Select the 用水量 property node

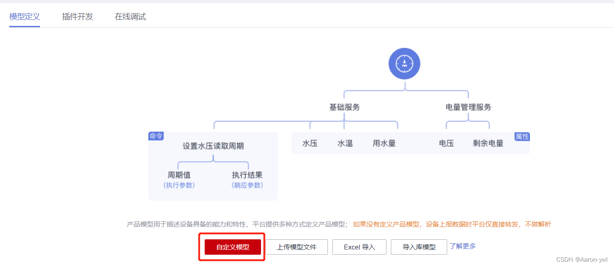pos(383,143)
